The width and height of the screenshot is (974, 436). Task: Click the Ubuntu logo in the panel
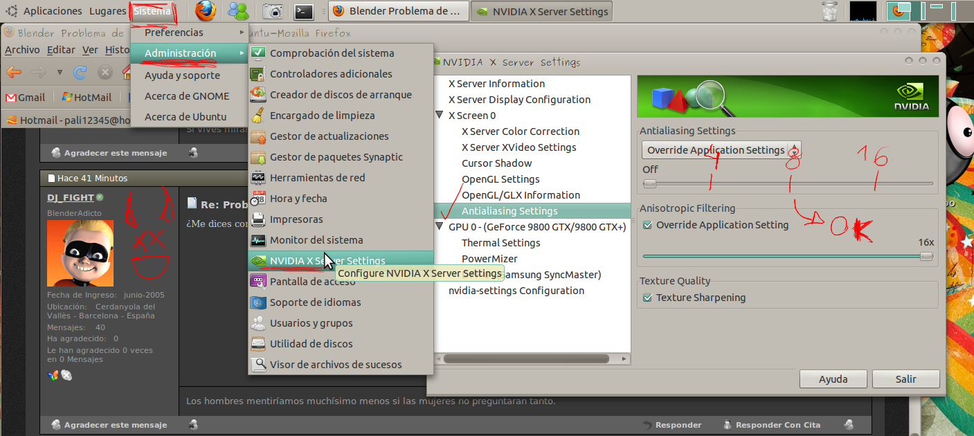pos(12,11)
